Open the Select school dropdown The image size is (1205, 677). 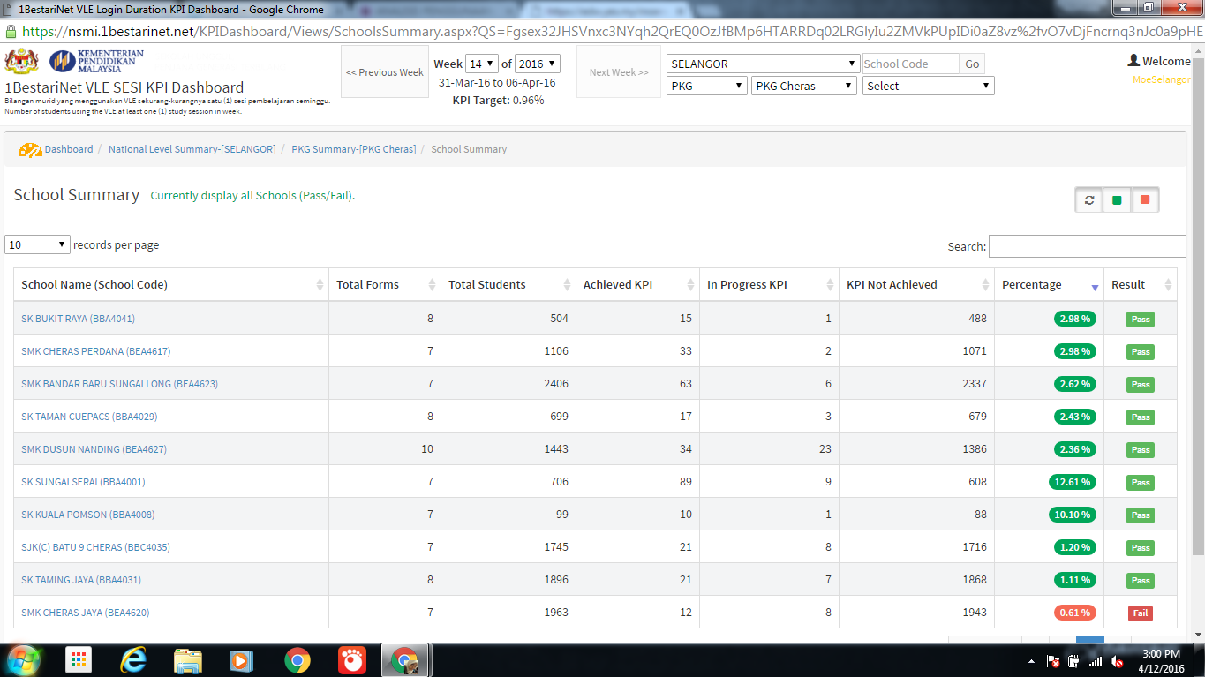[929, 86]
